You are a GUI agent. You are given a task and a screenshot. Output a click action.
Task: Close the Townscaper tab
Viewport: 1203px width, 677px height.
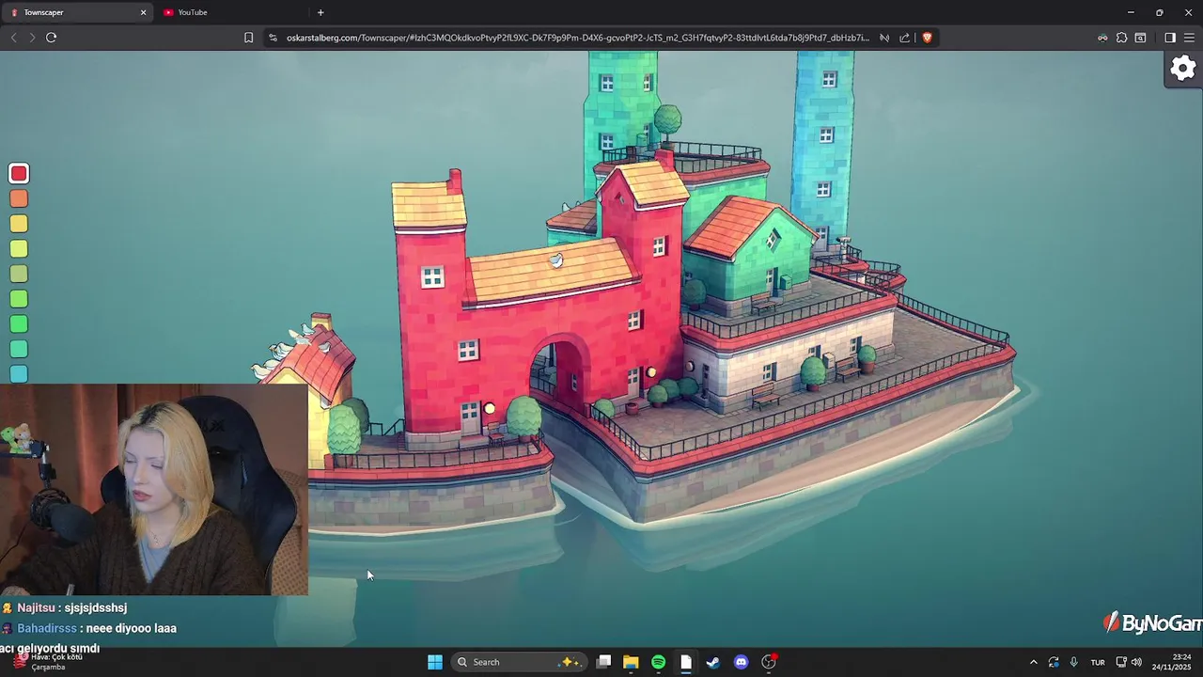tap(144, 12)
